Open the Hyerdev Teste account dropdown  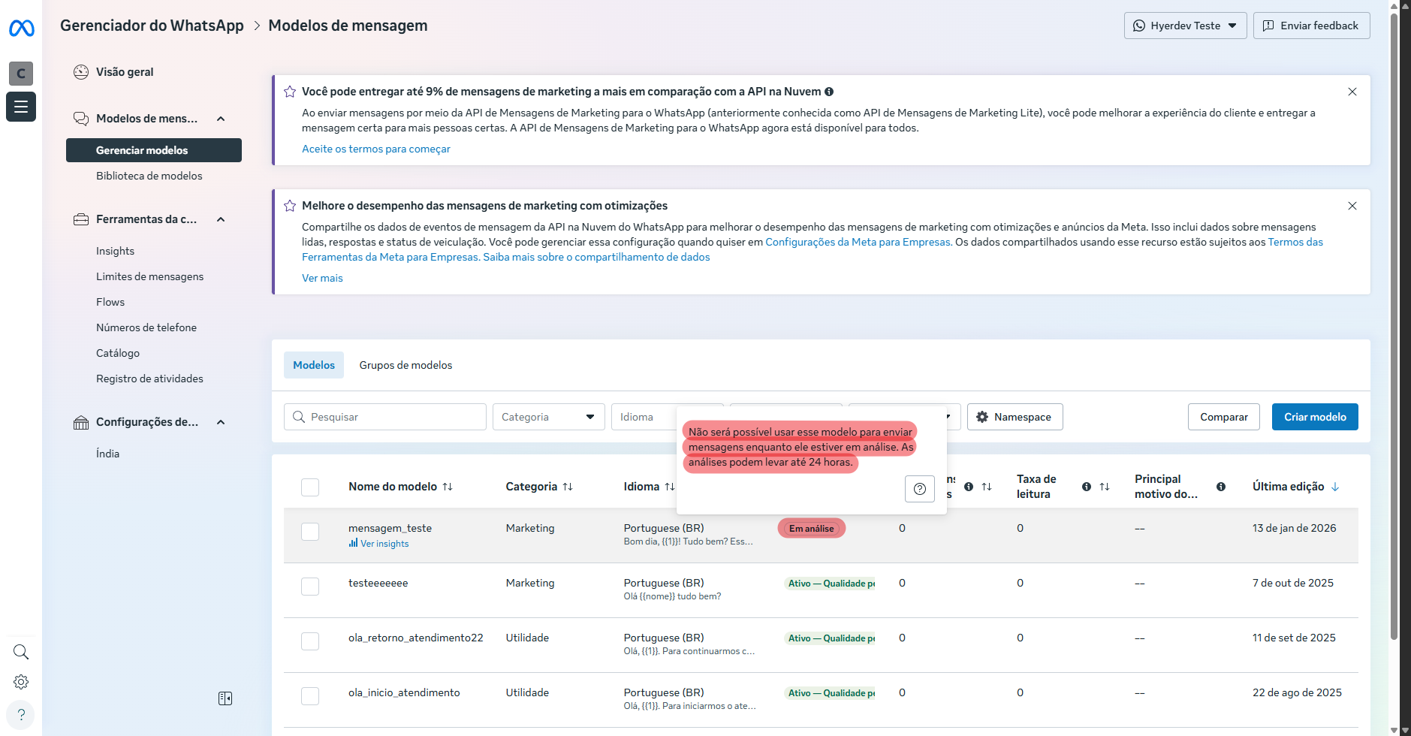coord(1185,26)
